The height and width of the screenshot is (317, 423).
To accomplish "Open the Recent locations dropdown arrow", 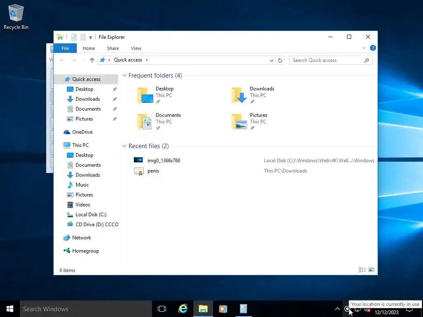I will point(83,60).
